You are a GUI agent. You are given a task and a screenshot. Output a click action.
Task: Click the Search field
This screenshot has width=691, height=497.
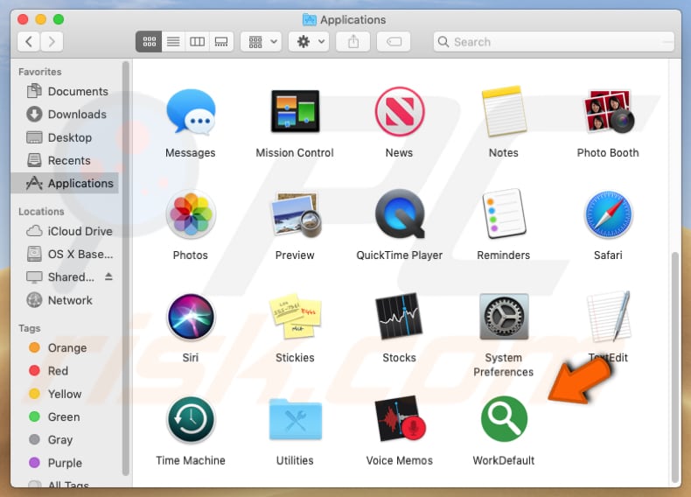tap(554, 42)
